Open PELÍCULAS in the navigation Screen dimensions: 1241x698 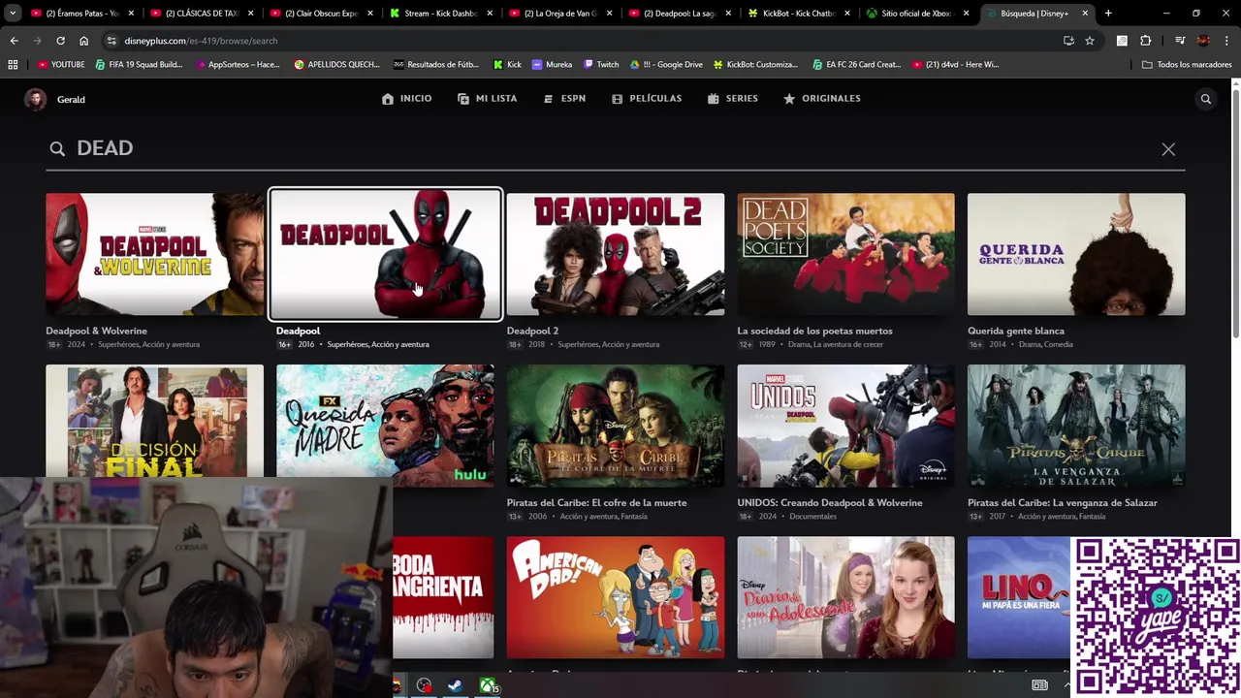coord(647,99)
